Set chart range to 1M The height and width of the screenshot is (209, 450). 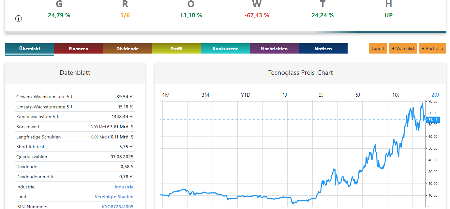pyautogui.click(x=166, y=95)
